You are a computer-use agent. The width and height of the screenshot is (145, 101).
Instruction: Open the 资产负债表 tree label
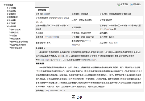click(16, 29)
